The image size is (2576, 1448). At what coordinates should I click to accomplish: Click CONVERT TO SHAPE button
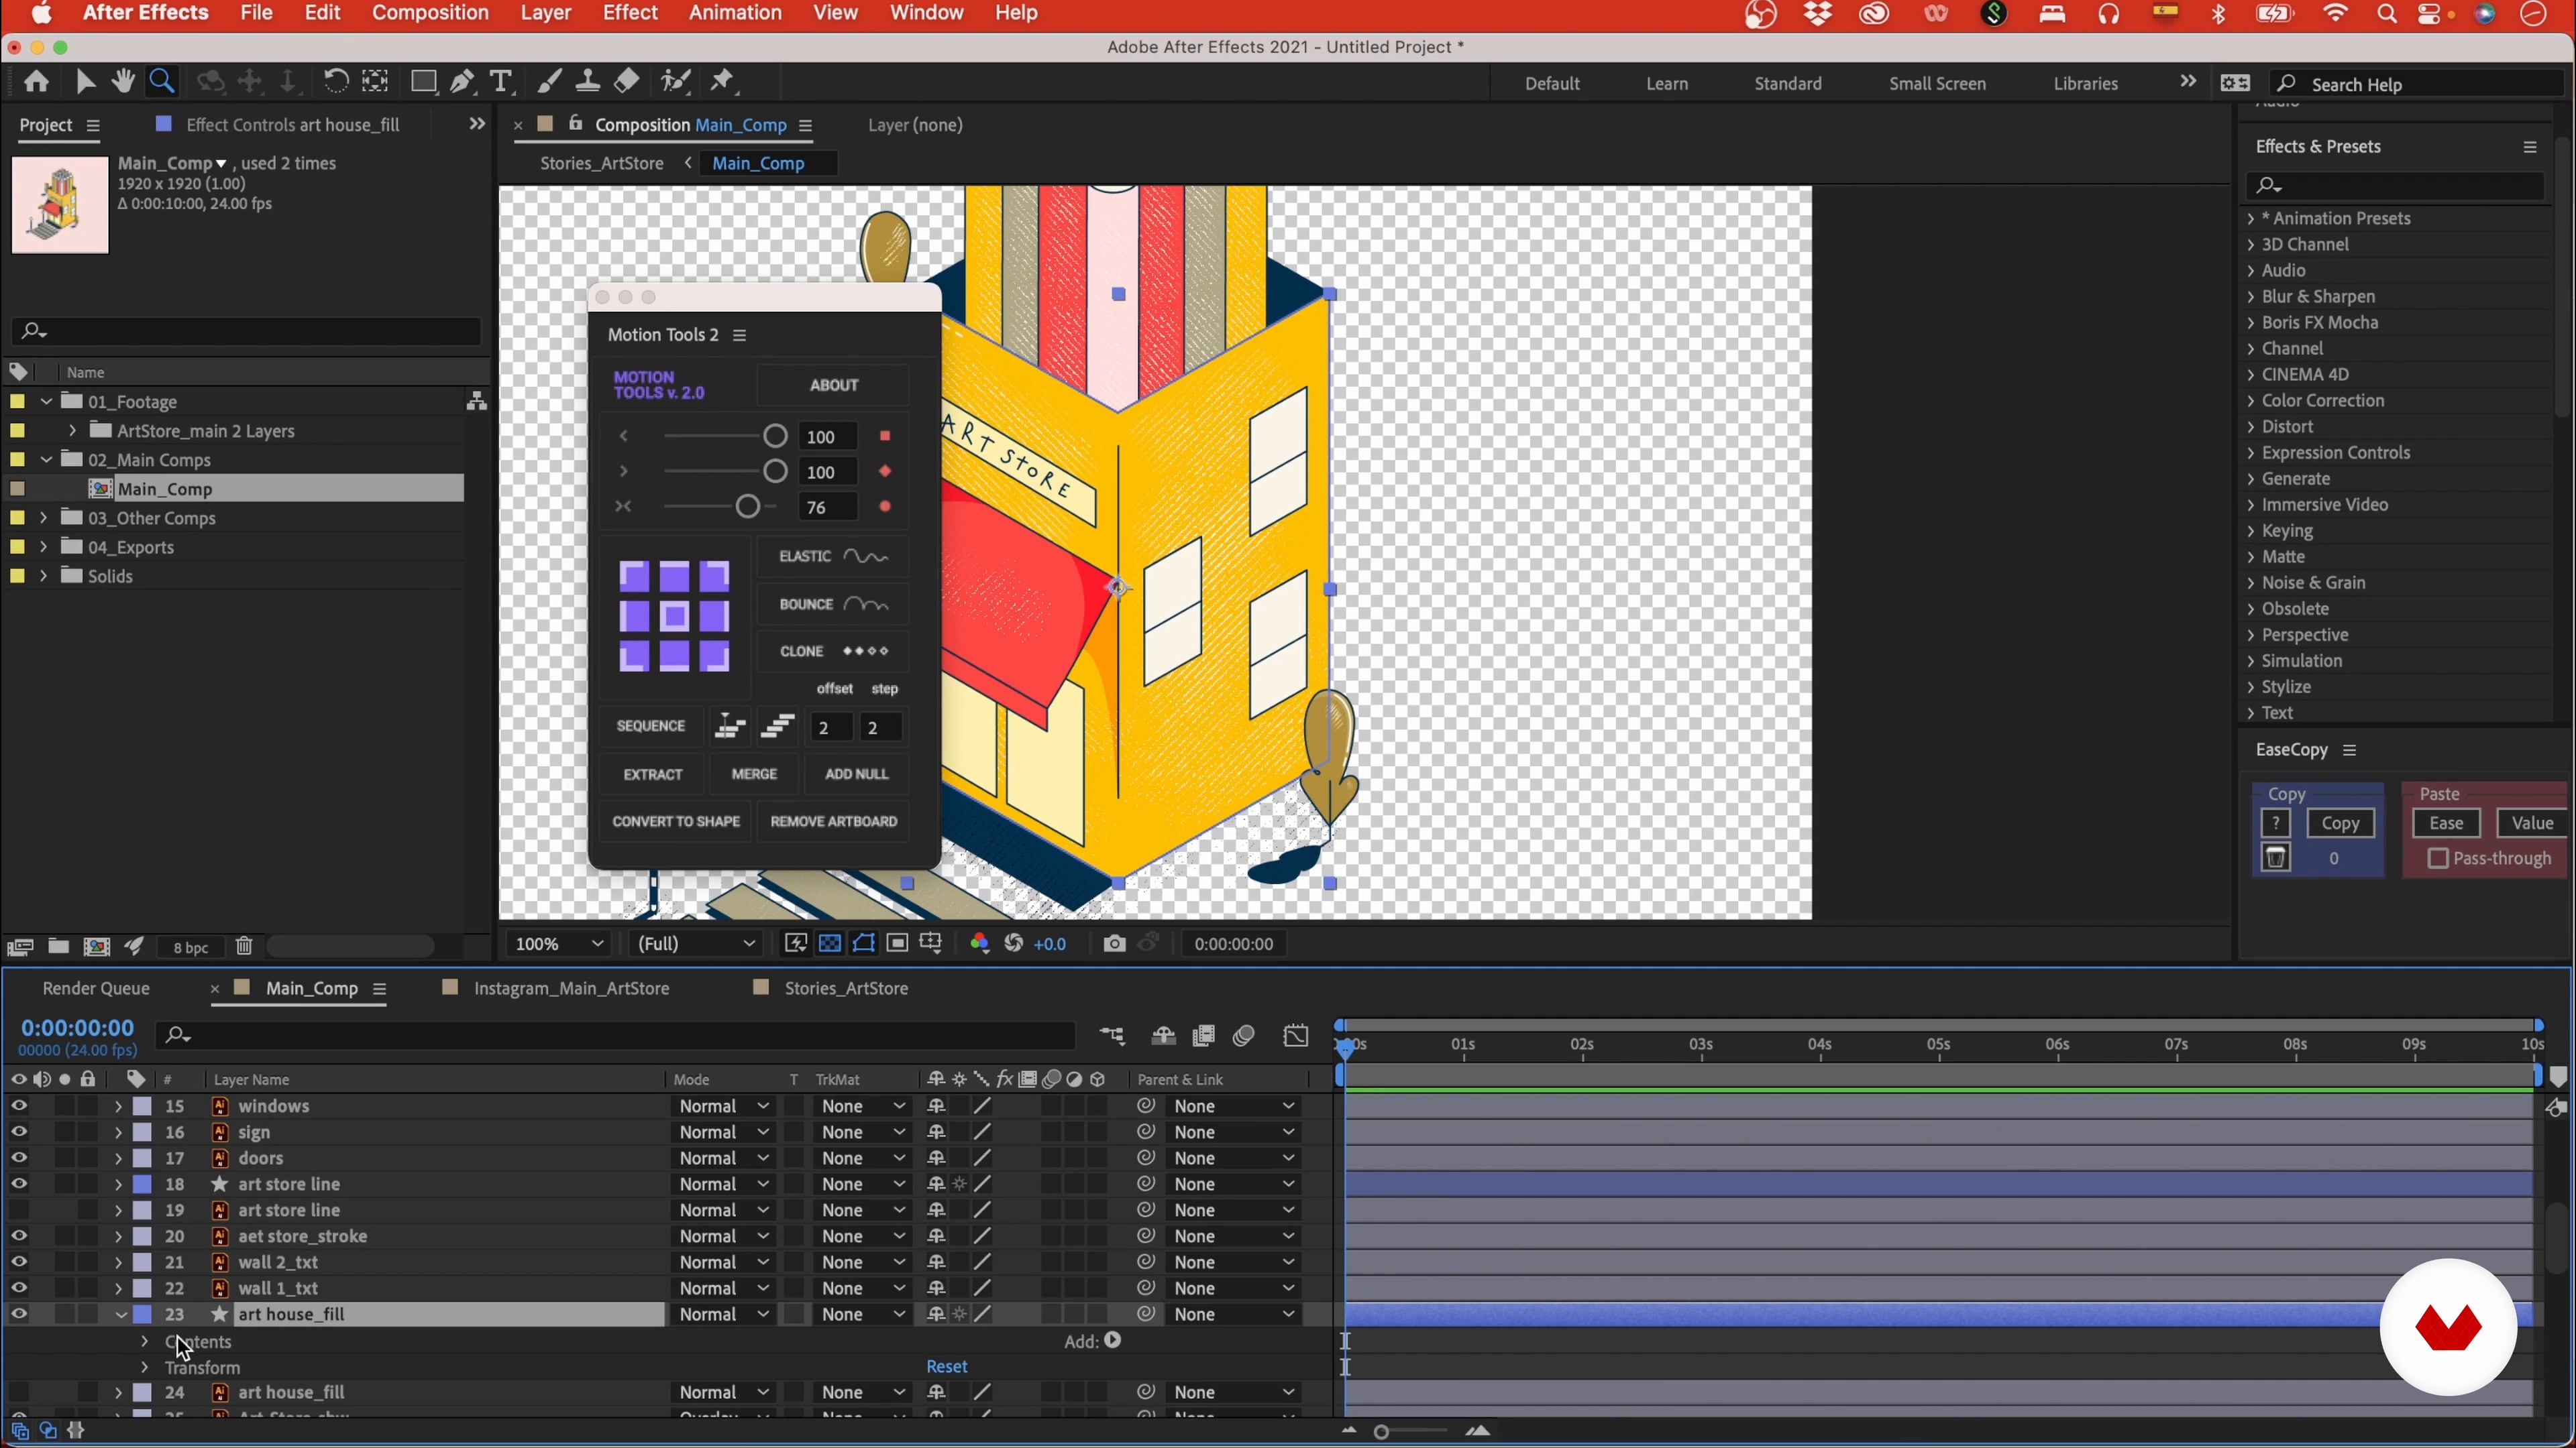click(676, 821)
